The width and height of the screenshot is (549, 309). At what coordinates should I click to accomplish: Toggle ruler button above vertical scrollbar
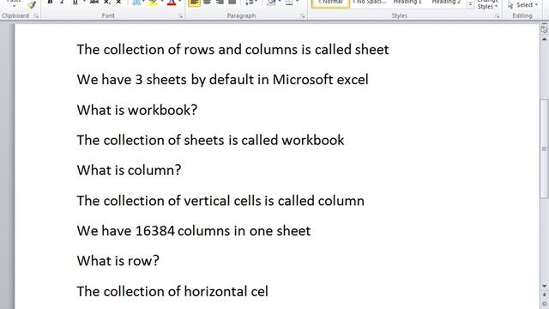tap(544, 29)
